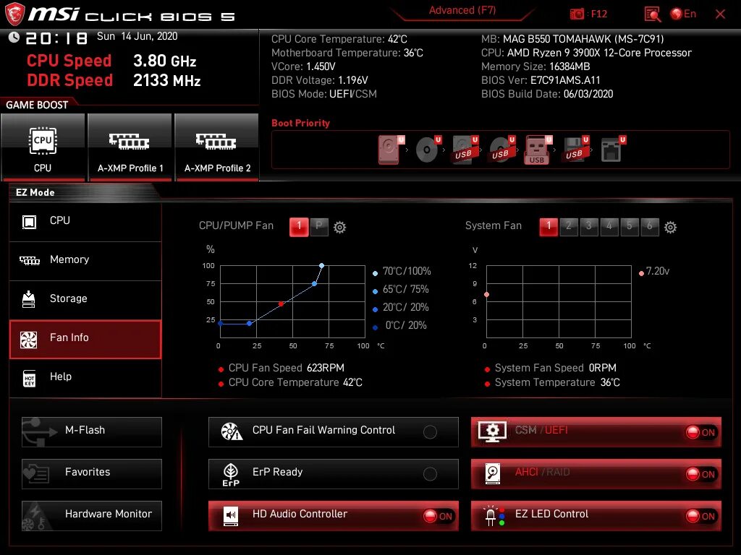Click the MSI dragon shield logo

pos(14,14)
